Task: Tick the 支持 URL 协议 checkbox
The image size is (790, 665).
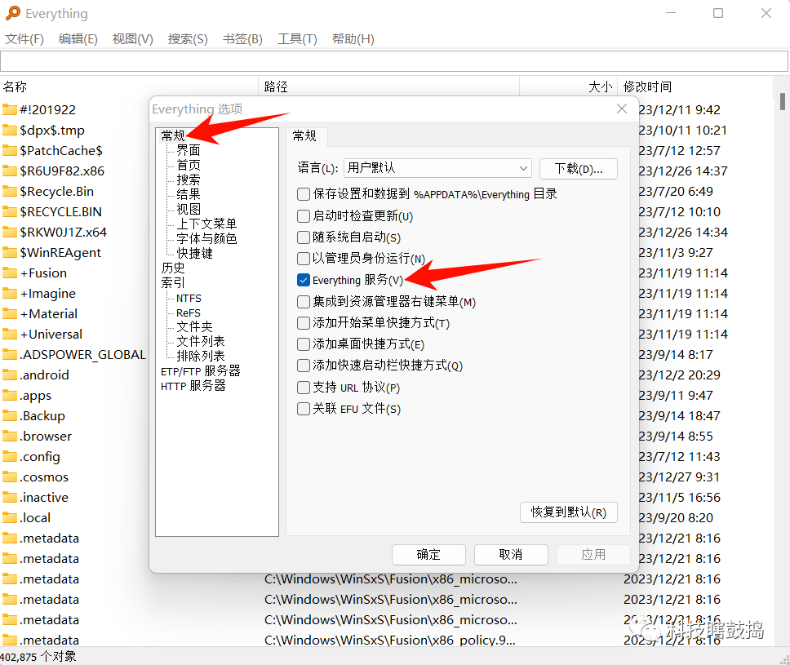Action: pos(304,388)
